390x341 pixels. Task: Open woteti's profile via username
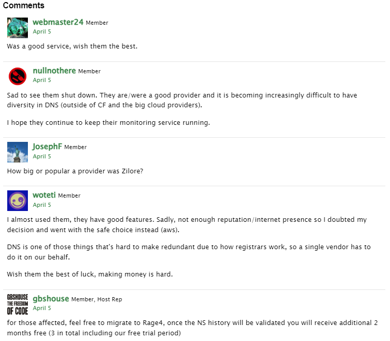(x=44, y=195)
